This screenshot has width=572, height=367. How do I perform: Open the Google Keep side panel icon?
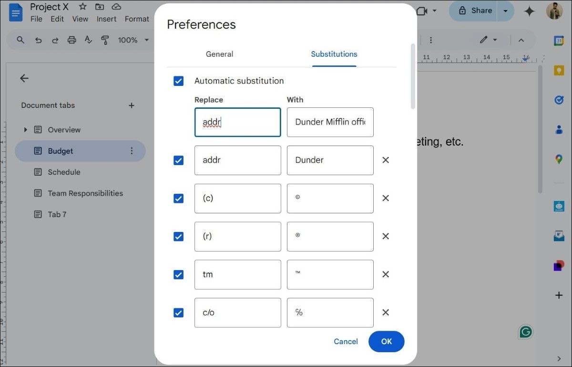559,71
